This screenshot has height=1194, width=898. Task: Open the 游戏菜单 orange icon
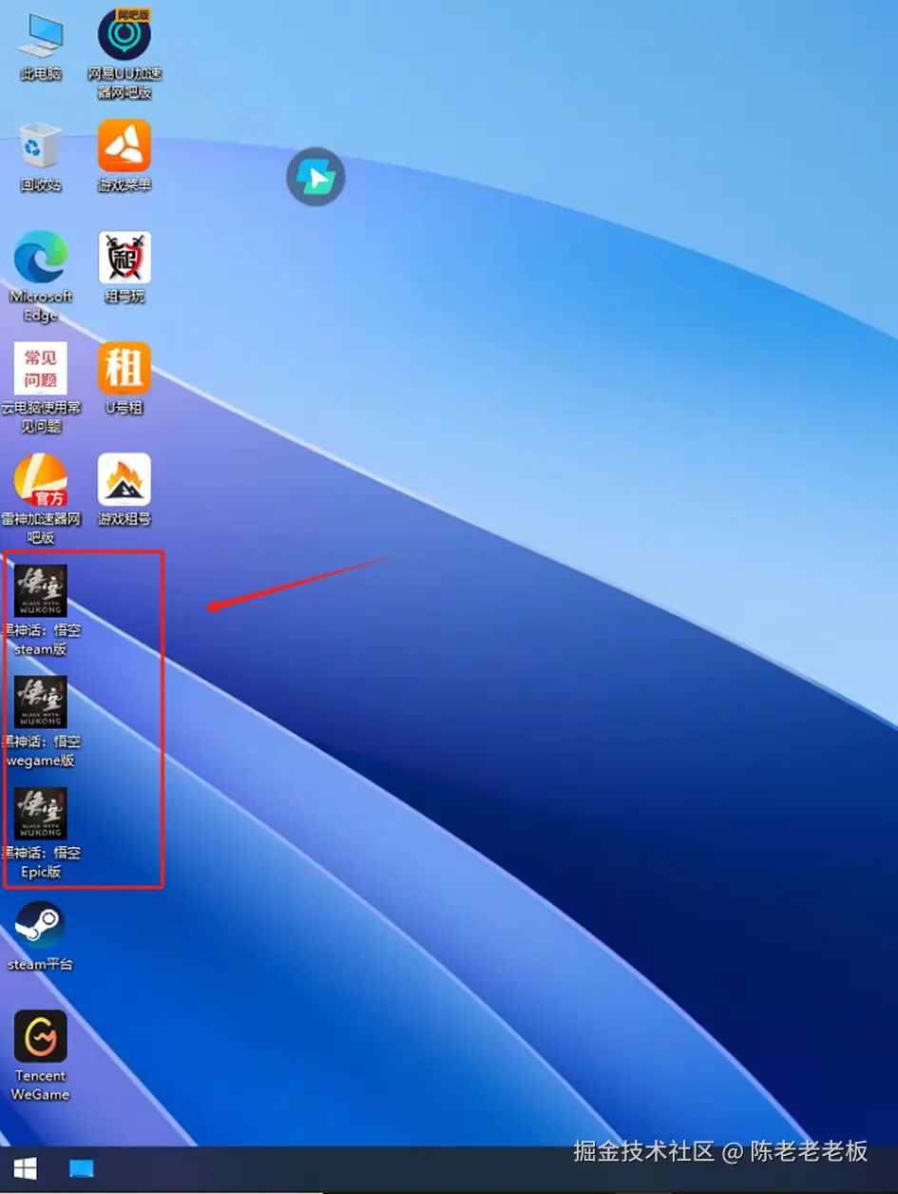[x=124, y=145]
